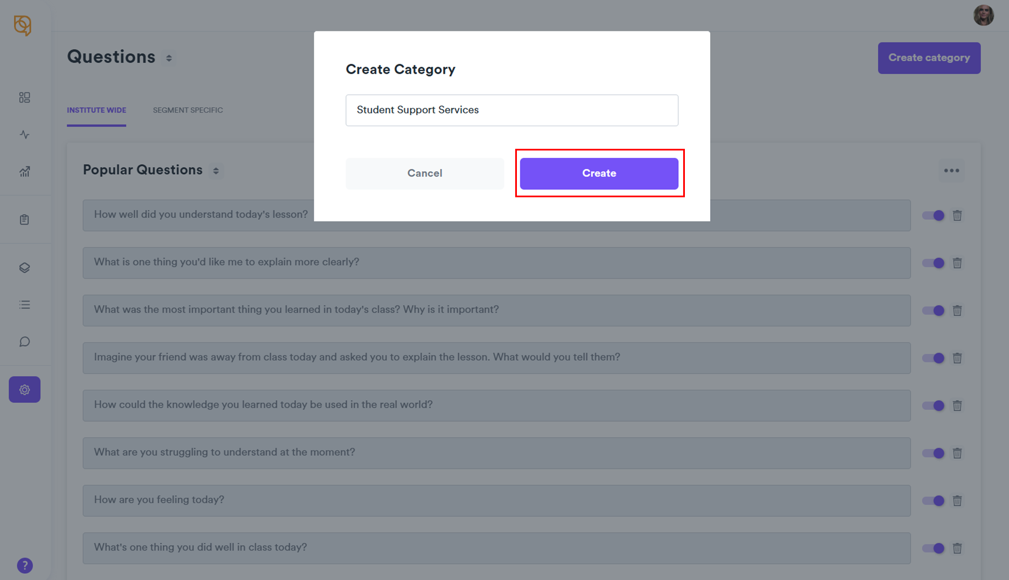The width and height of the screenshot is (1009, 580).
Task: Open the layers stack icon in sidebar
Action: (24, 268)
